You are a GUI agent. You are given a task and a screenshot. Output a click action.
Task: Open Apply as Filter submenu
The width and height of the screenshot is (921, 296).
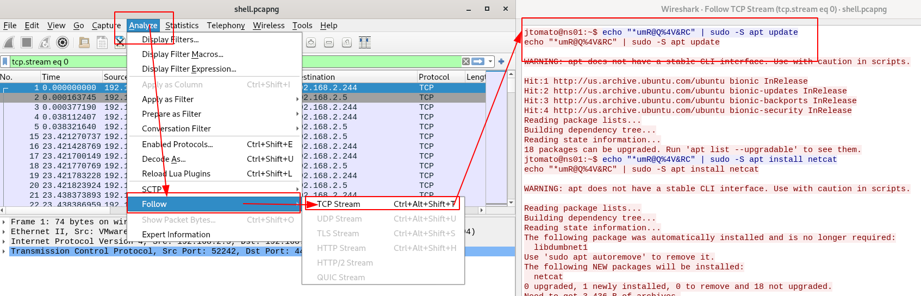[x=214, y=99]
